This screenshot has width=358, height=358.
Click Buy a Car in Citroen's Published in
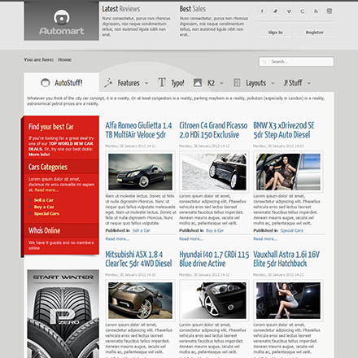tap(215, 230)
